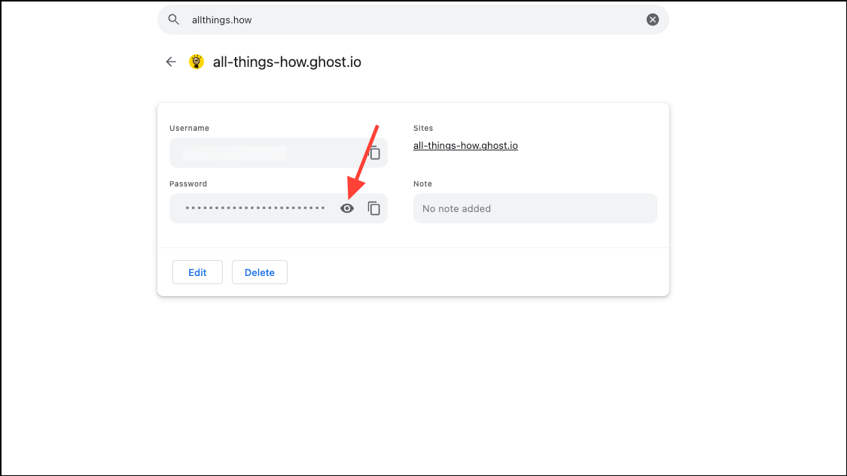Click the allthings.how search input
The height and width of the screenshot is (476, 847).
click(413, 20)
